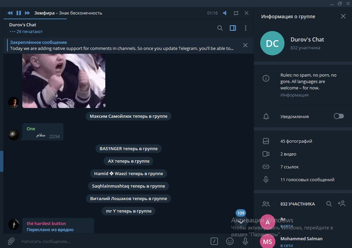Click the video camera icon
The height and width of the screenshot is (248, 352).
click(x=266, y=154)
